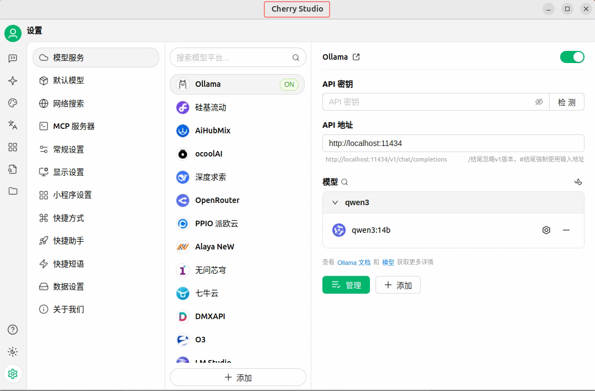Select the AiHubMix provider
The image size is (595, 391).
point(237,131)
